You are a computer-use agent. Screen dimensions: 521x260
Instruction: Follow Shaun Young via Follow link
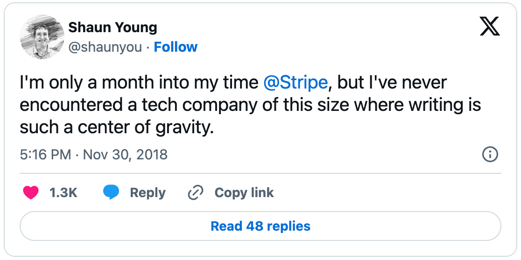pos(176,47)
